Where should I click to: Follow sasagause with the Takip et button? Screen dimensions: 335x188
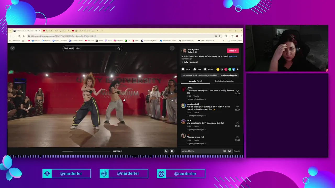pyautogui.click(x=233, y=51)
